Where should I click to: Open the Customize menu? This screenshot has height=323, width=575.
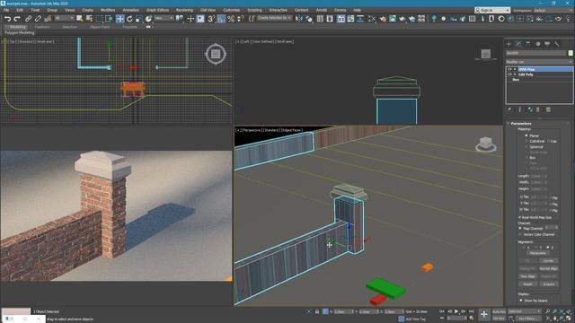232,10
